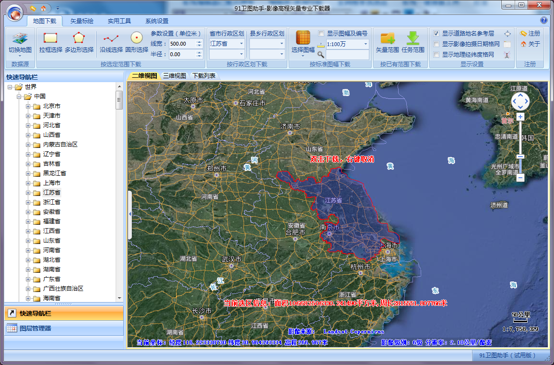Image resolution: width=554 pixels, height=365 pixels.
Task: Click the 图层管理器 panel button
Action: pos(35,328)
